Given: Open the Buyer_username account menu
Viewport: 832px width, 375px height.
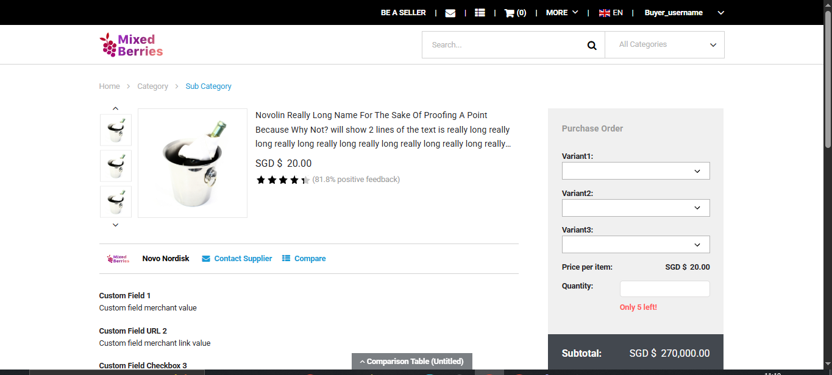Looking at the screenshot, I should pos(683,13).
